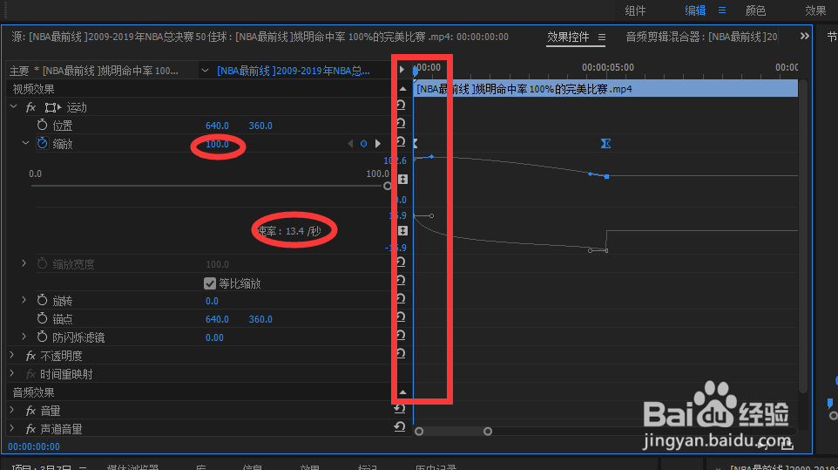Viewport: 838px width, 470px height.
Task: Switch to the 组件 workspace
Action: tap(635, 10)
